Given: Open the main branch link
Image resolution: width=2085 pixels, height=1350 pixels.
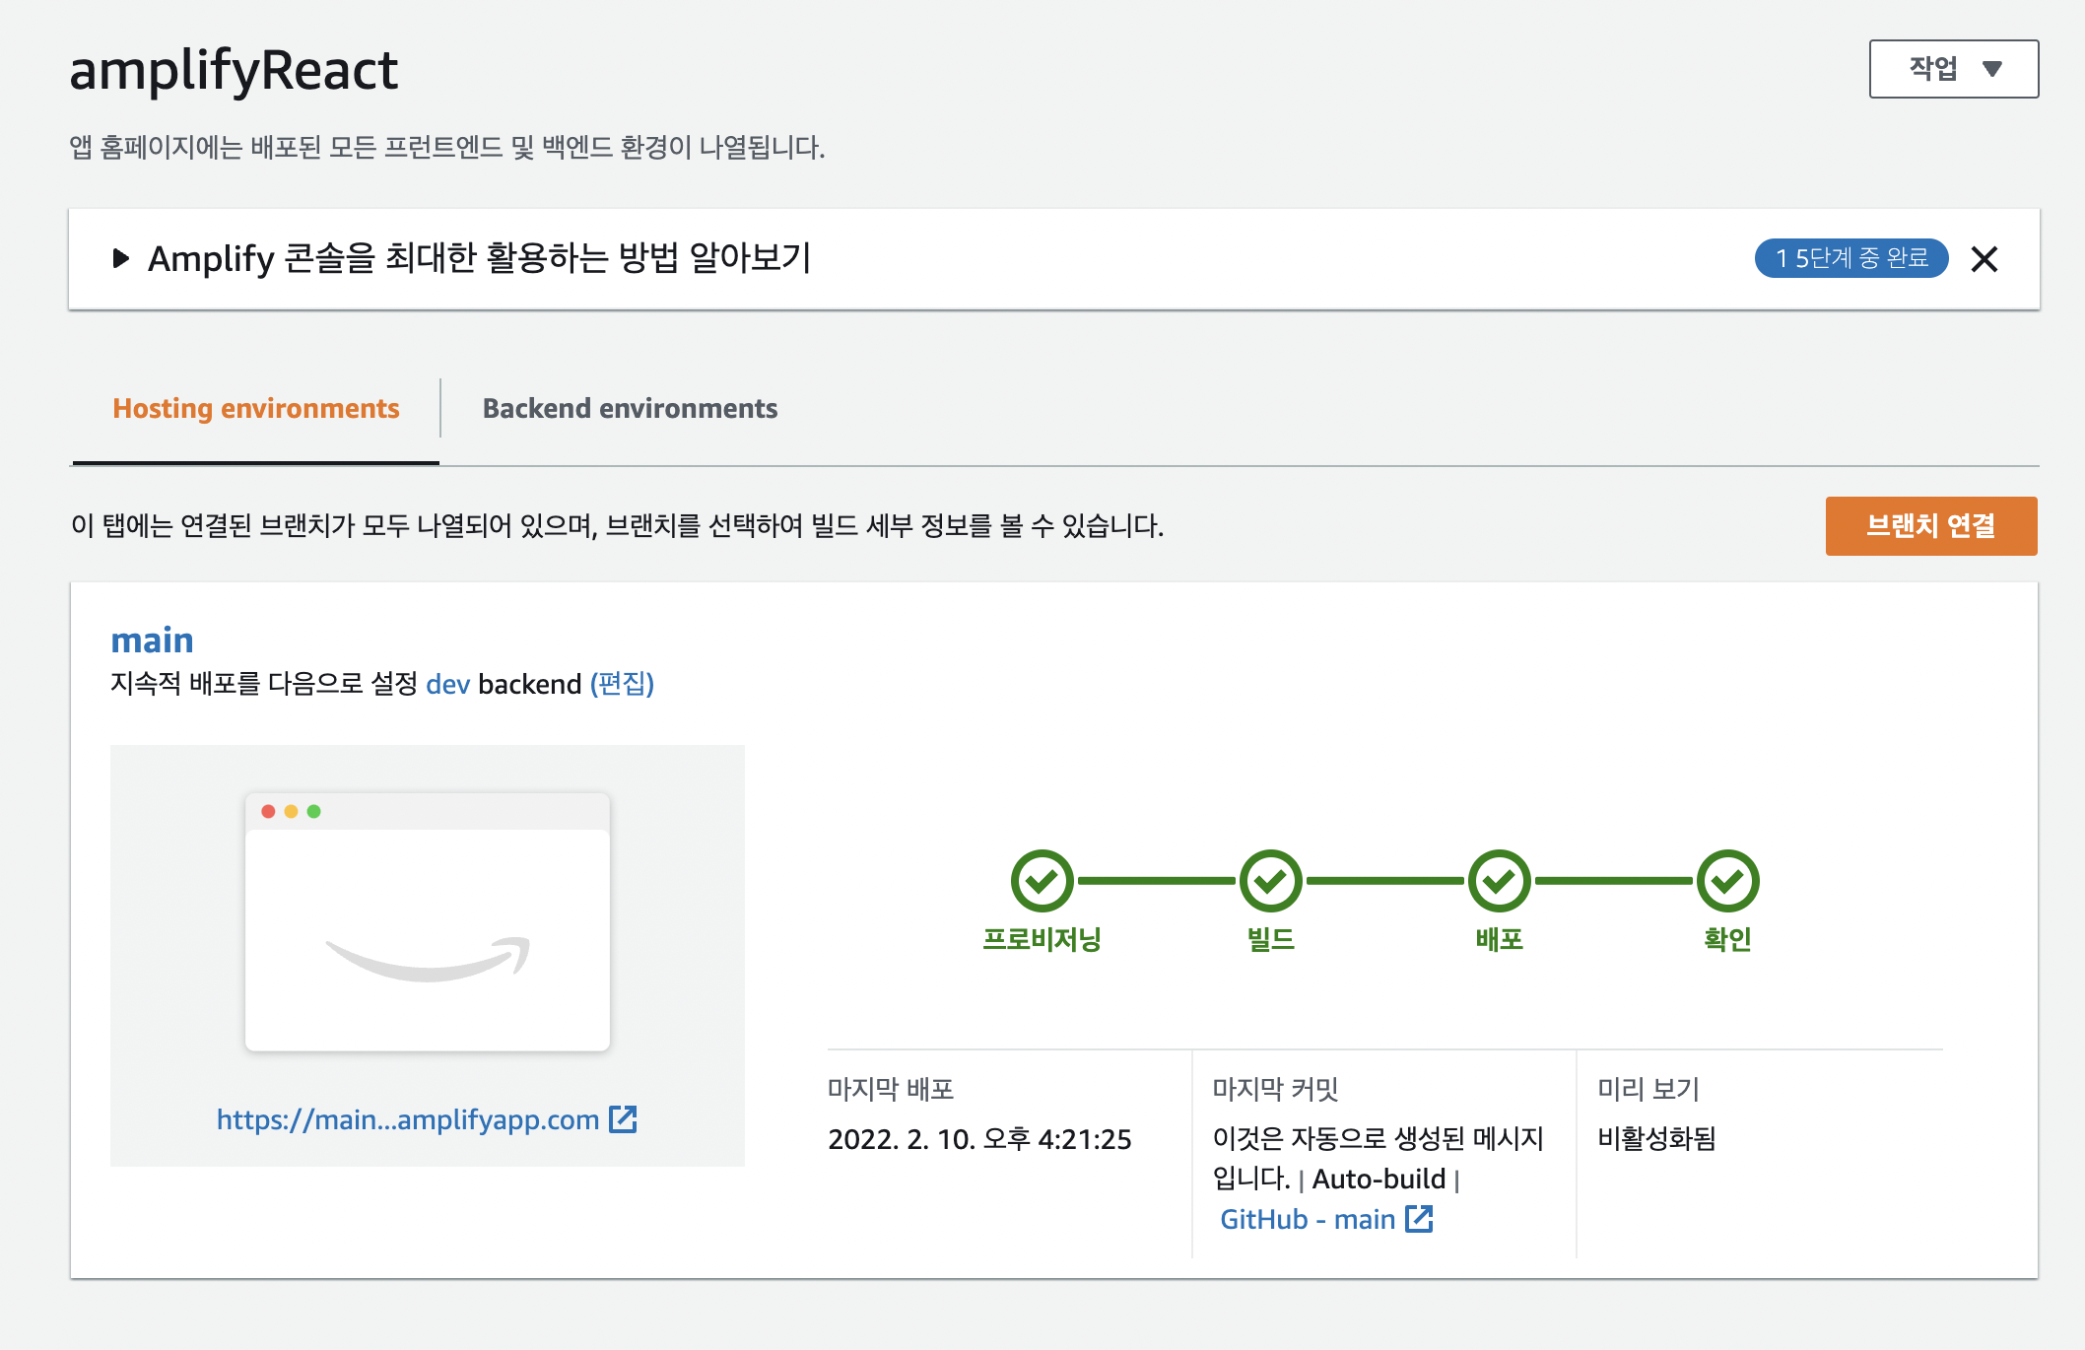Looking at the screenshot, I should pos(152,640).
